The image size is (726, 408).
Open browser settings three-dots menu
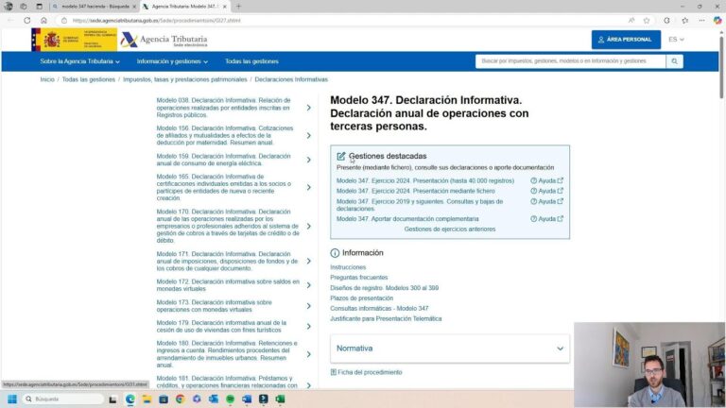pyautogui.click(x=702, y=21)
